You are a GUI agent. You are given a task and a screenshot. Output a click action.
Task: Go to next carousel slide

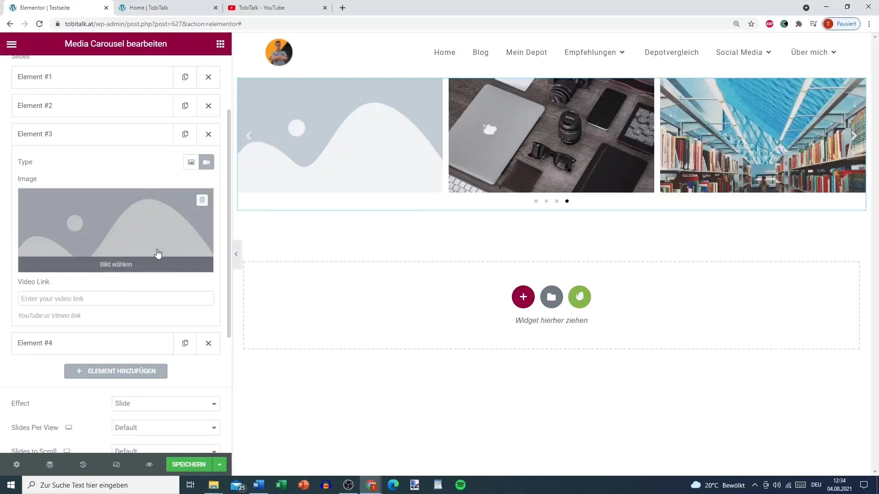tap(854, 136)
